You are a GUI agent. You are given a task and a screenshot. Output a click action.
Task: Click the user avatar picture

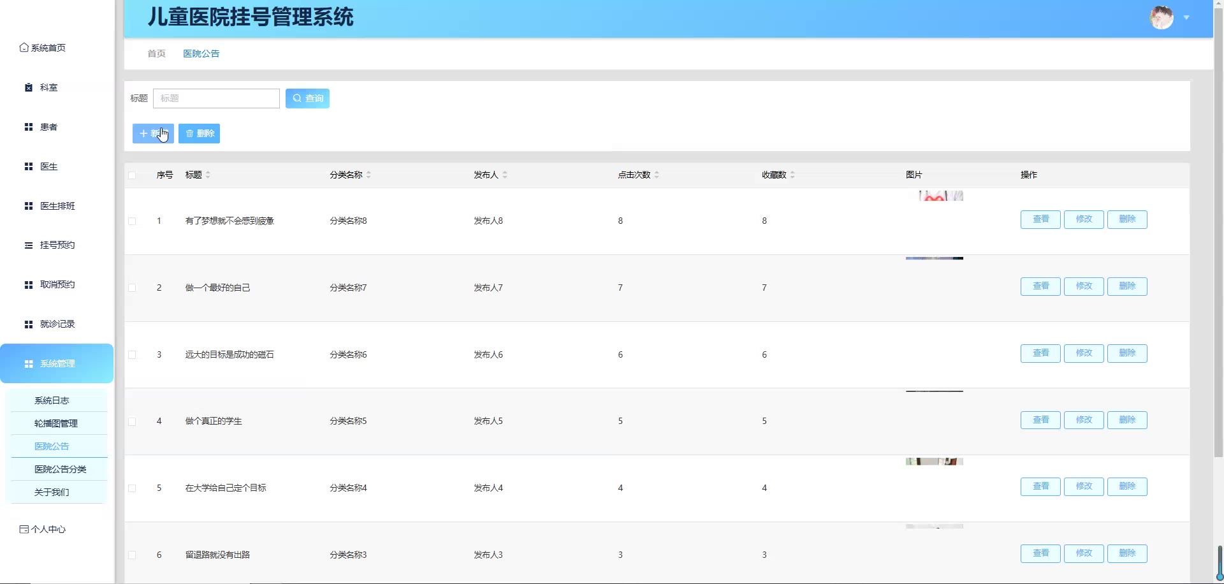click(x=1162, y=17)
